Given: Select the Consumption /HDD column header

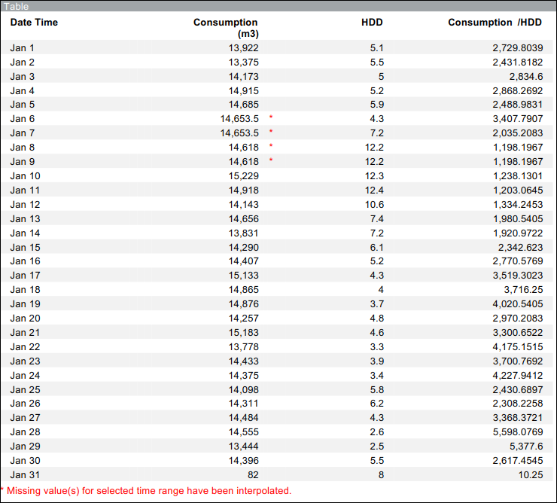Looking at the screenshot, I should coord(495,23).
